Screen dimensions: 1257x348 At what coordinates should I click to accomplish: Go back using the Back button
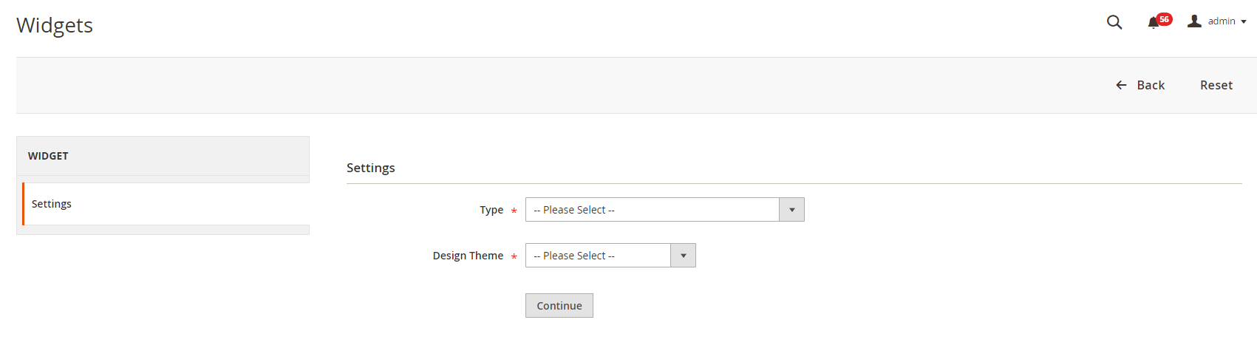(1150, 86)
